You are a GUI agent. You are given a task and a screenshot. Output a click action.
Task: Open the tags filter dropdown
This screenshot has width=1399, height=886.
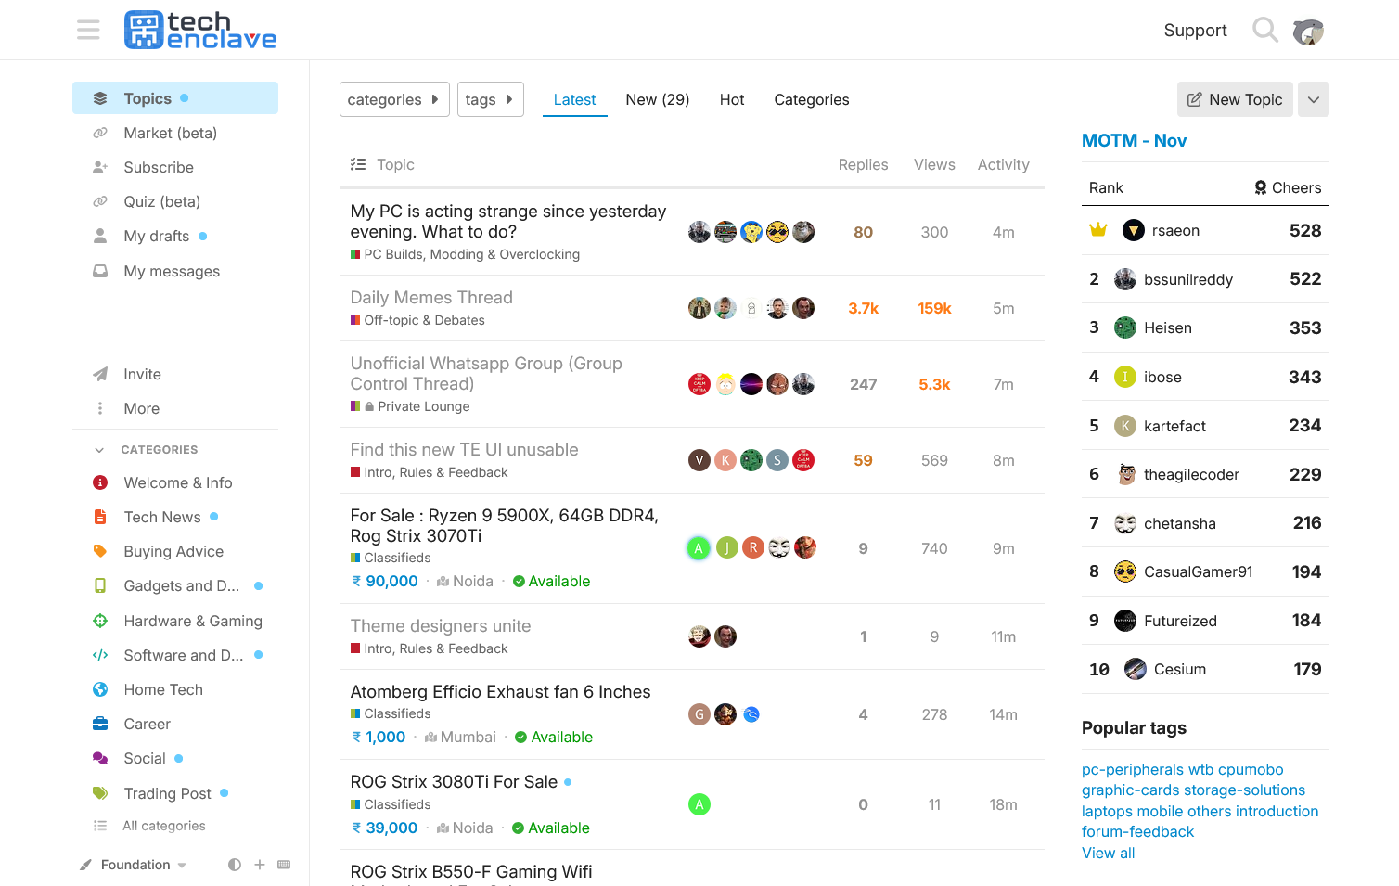490,99
